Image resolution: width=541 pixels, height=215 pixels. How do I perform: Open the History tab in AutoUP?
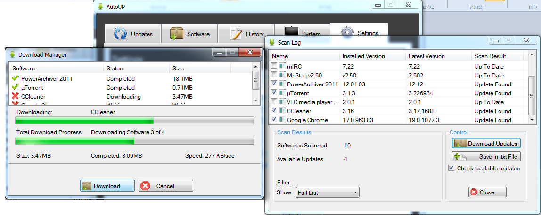click(x=246, y=34)
